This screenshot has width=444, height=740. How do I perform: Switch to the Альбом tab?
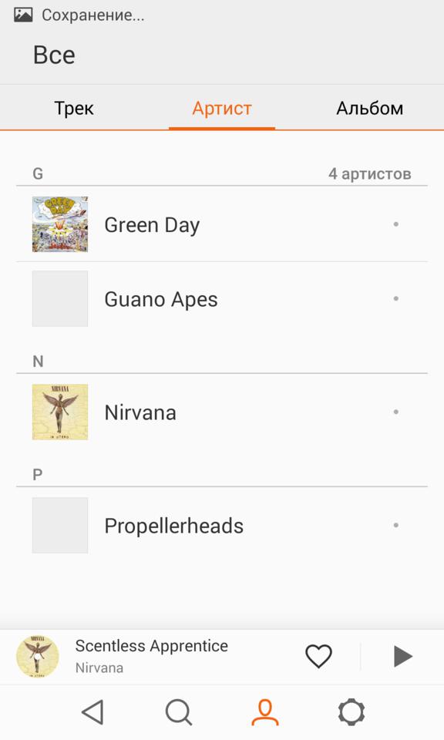click(x=370, y=108)
